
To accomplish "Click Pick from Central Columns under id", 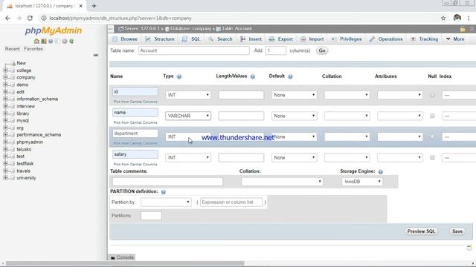I will (135, 102).
